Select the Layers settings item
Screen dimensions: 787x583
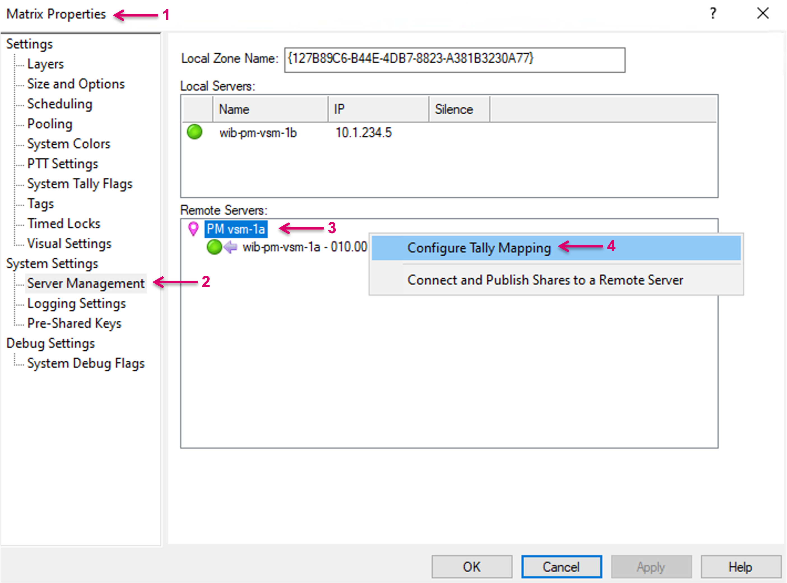point(45,64)
